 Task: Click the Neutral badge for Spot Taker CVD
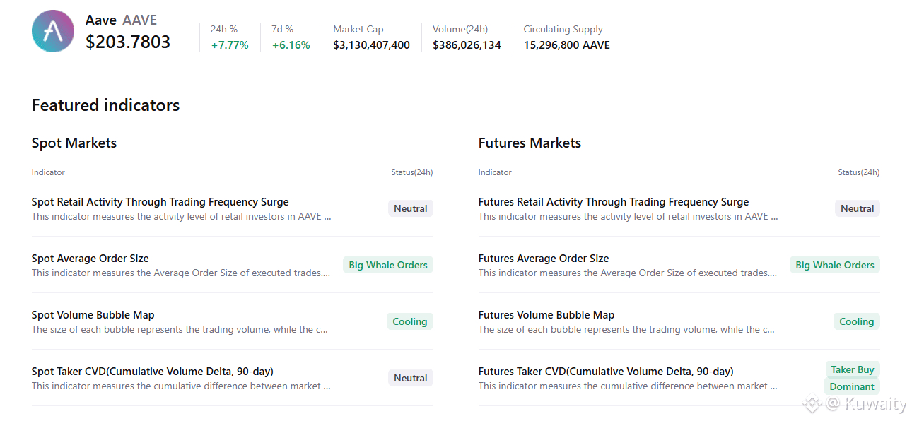(410, 378)
